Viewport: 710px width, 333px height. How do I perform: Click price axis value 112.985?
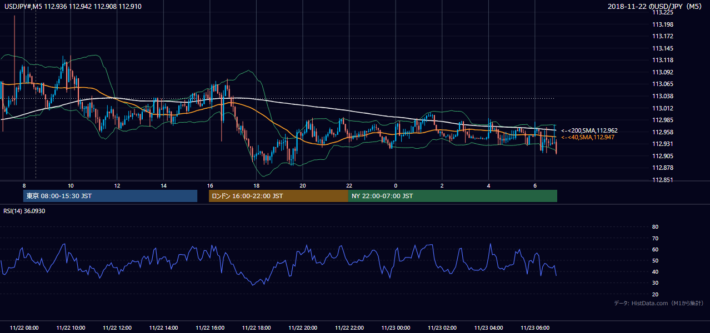pyautogui.click(x=662, y=120)
